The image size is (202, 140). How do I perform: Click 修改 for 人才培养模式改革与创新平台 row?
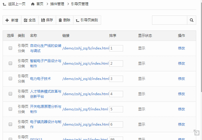[181, 94]
